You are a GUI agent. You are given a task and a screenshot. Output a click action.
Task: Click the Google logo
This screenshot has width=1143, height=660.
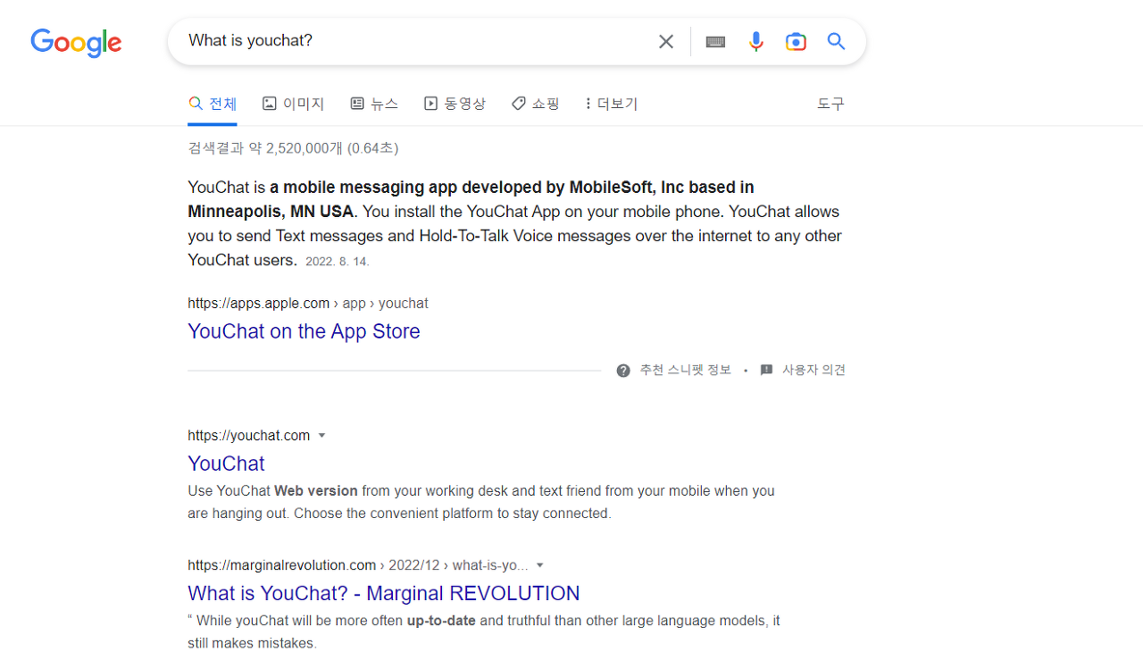point(76,43)
